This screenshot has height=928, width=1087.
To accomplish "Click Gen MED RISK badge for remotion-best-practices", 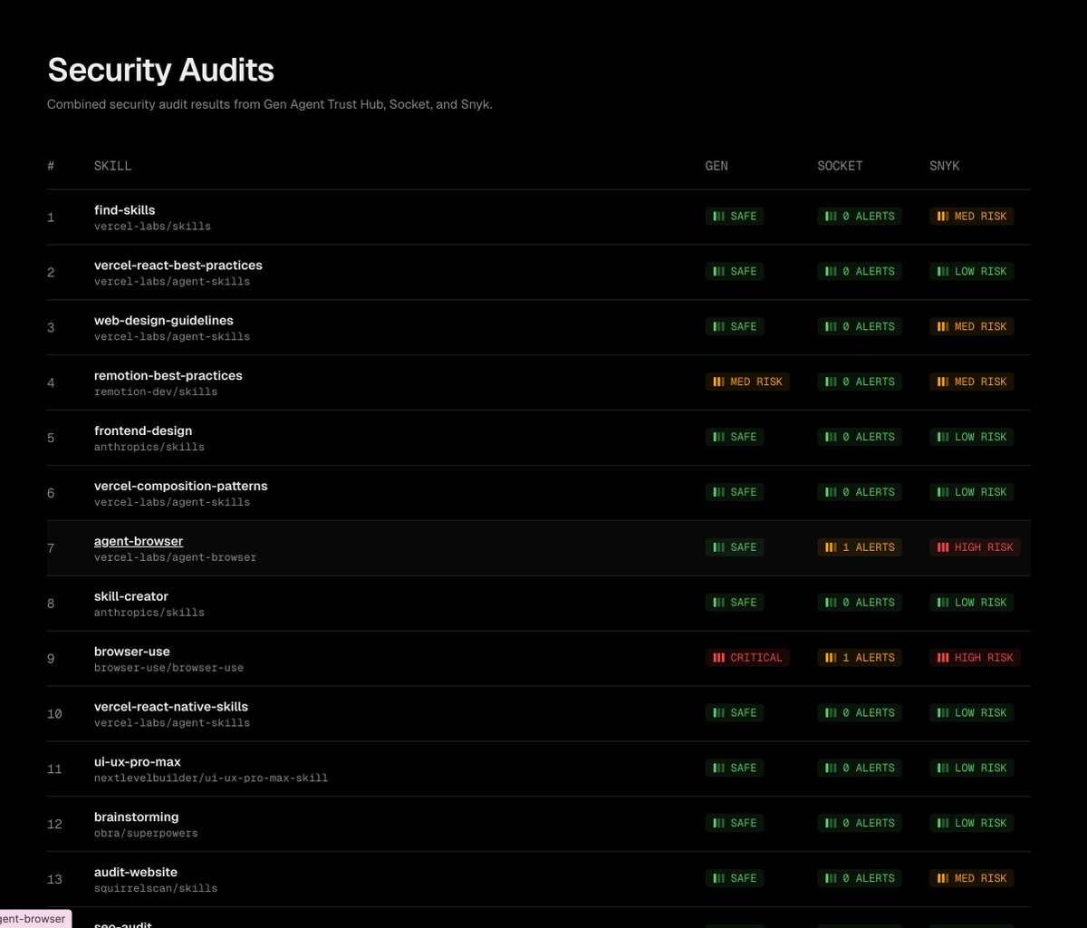I will click(747, 382).
